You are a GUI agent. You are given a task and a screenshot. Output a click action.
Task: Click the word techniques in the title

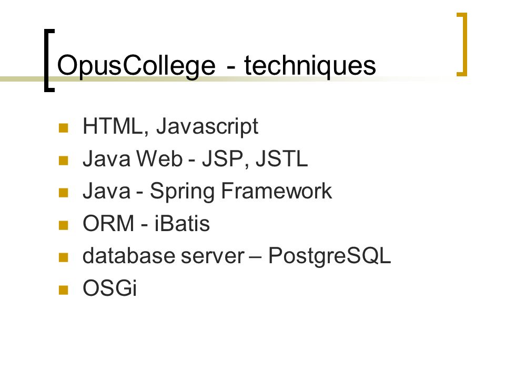[310, 66]
